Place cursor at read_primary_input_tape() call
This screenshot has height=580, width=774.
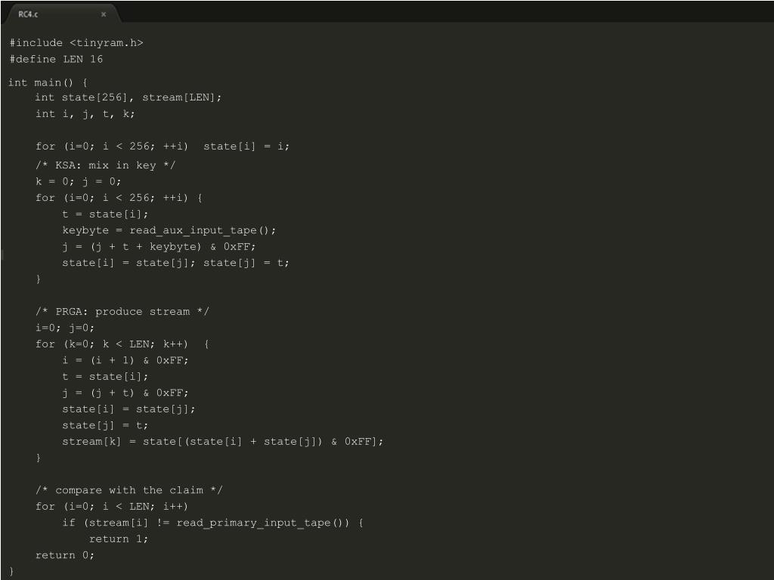[262, 523]
